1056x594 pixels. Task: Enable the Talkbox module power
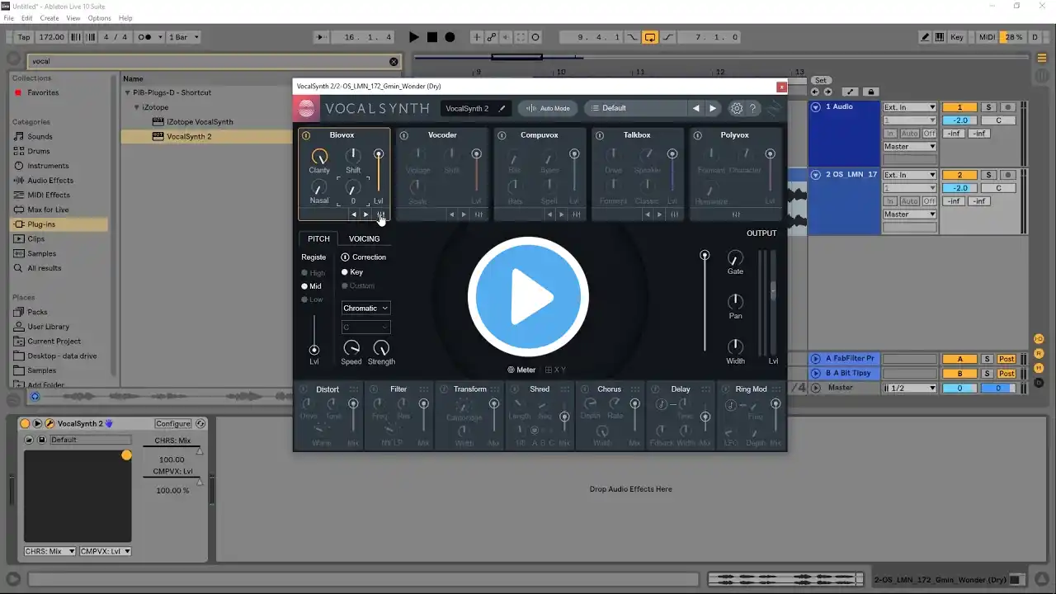click(600, 135)
